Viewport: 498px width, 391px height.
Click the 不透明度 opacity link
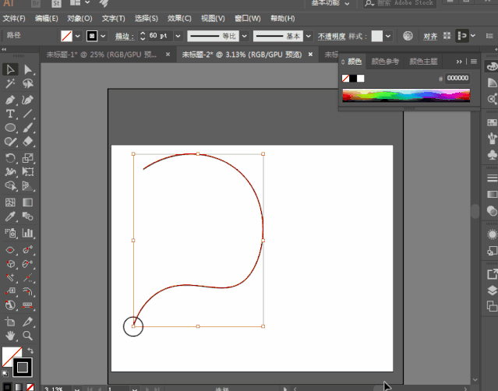331,37
